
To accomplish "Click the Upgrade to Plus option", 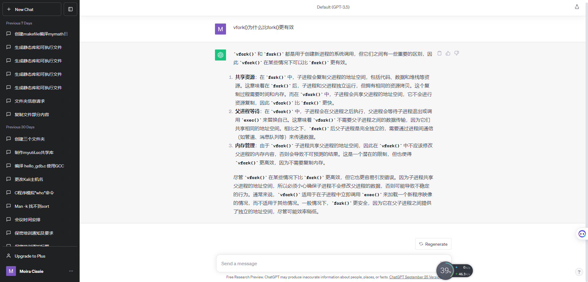I will [30, 256].
